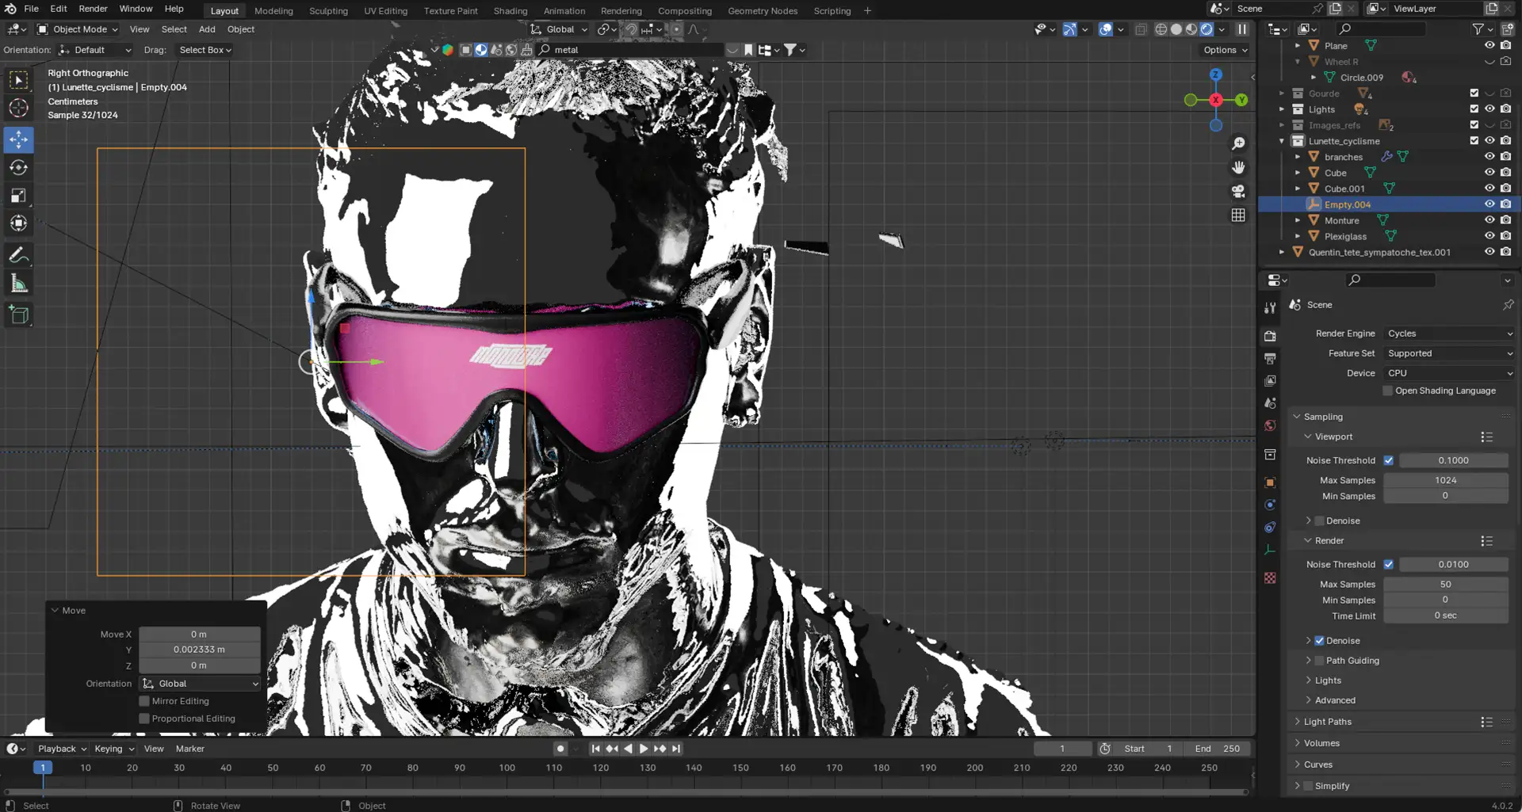Enable the Mirror Editing checkbox
1522x812 pixels.
[144, 701]
